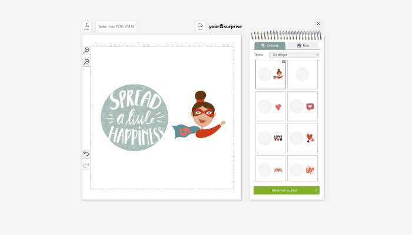This screenshot has height=235, width=412.
Task: Select the heart speech bubble design thumbnail
Action: [303, 106]
